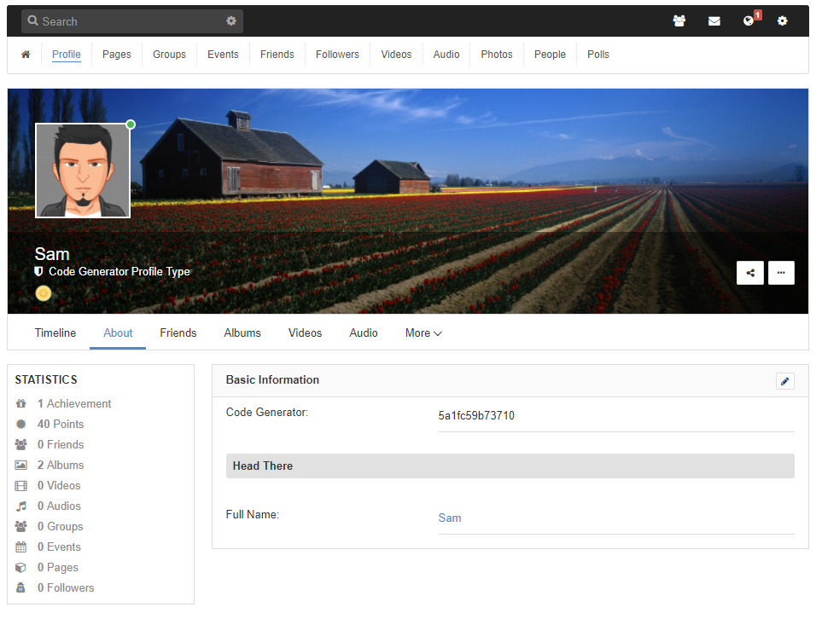The width and height of the screenshot is (816, 619).
Task: Open Polls in the top navigation
Action: pyautogui.click(x=597, y=55)
